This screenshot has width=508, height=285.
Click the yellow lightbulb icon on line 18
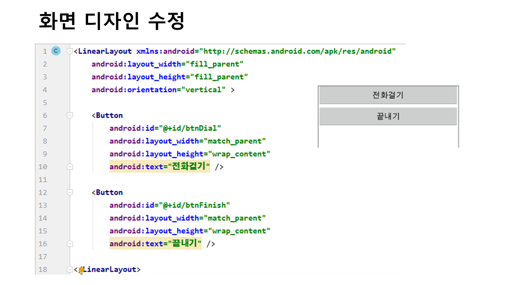click(x=81, y=270)
